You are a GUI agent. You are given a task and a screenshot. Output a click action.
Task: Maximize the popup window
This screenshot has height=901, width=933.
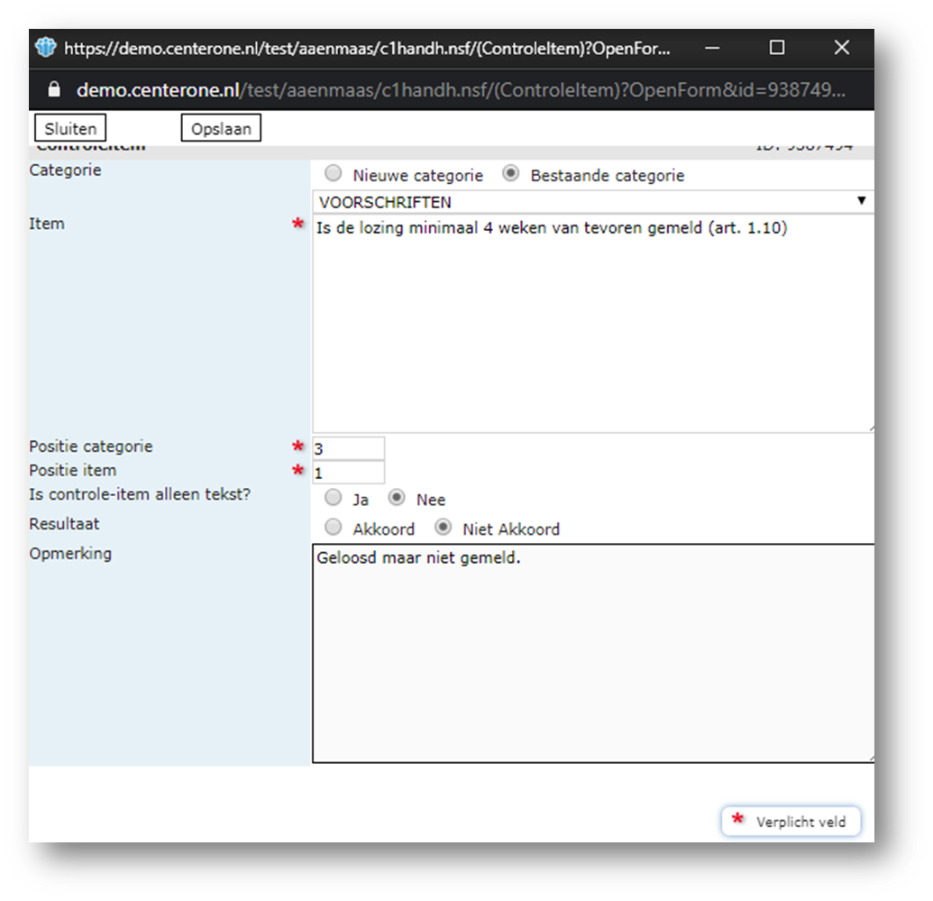[777, 48]
